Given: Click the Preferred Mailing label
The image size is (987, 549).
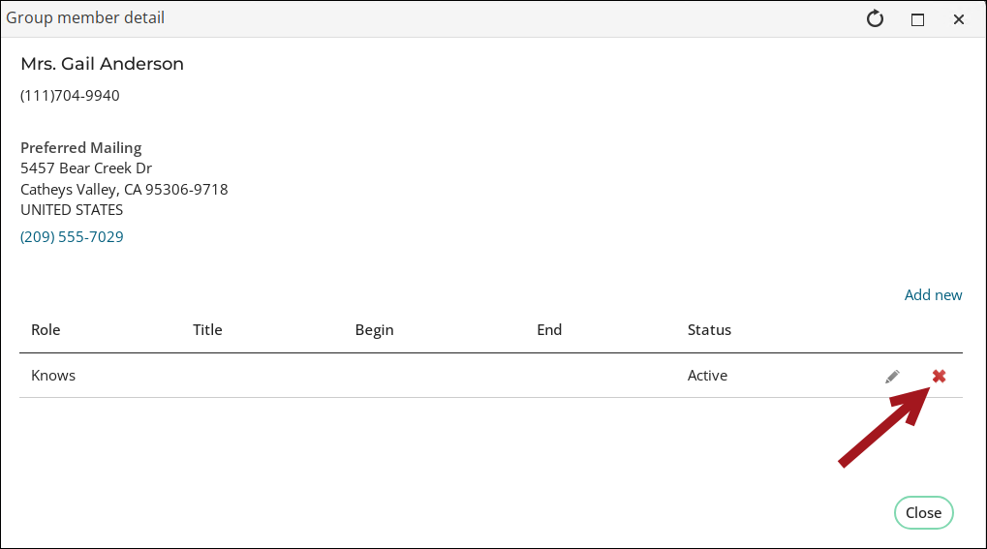Looking at the screenshot, I should click(81, 148).
